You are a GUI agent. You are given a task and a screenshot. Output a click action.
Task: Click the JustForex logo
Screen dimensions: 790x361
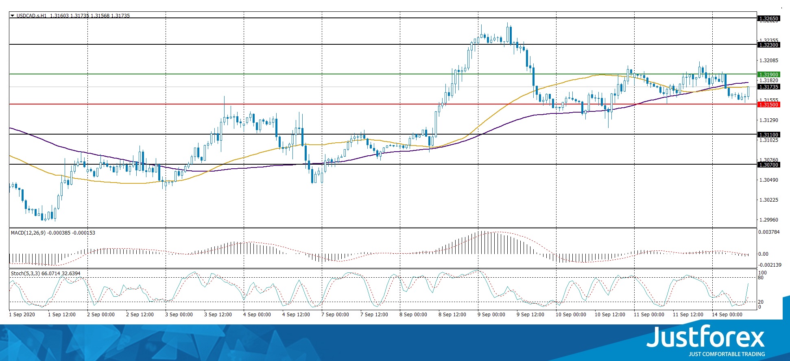[706, 337]
